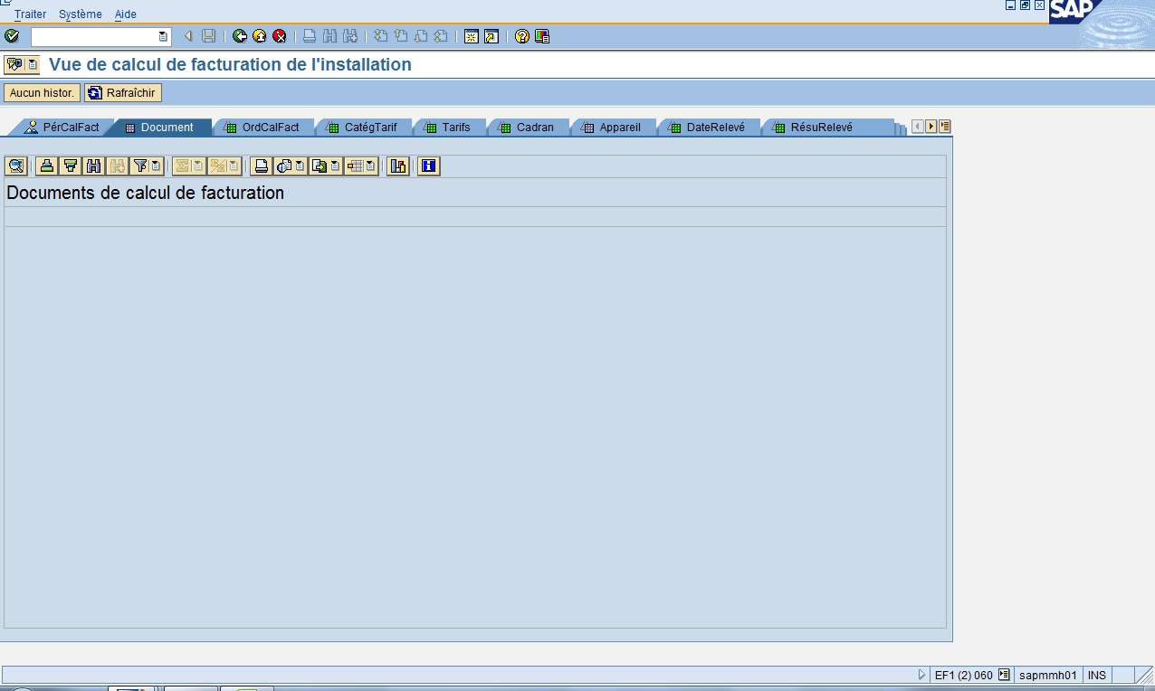Click the Sort descending icon
Screen dimensions: 1155x691
[x=70, y=166]
